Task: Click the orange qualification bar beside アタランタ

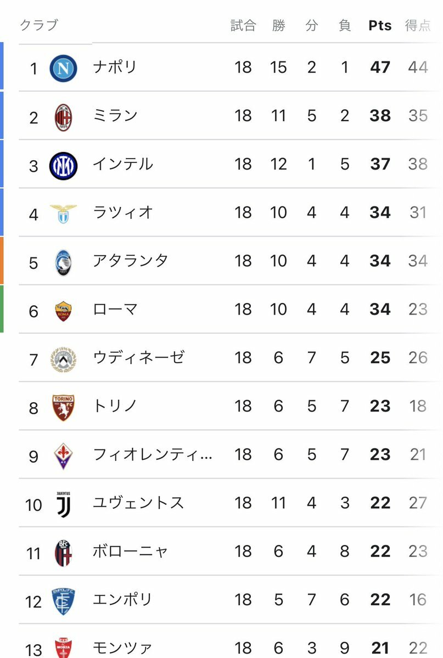Action: pos(2,261)
